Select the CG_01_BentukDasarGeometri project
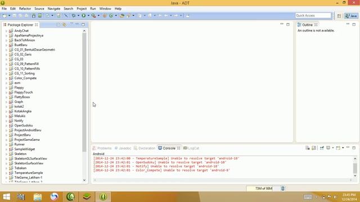 coord(35,50)
